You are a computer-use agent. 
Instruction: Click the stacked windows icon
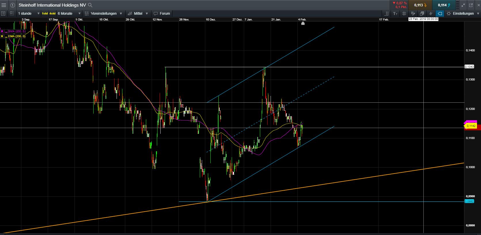pos(422,14)
